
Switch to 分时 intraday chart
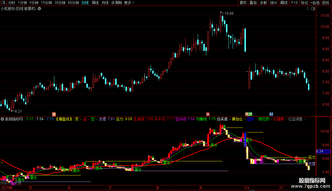coord(12,3)
